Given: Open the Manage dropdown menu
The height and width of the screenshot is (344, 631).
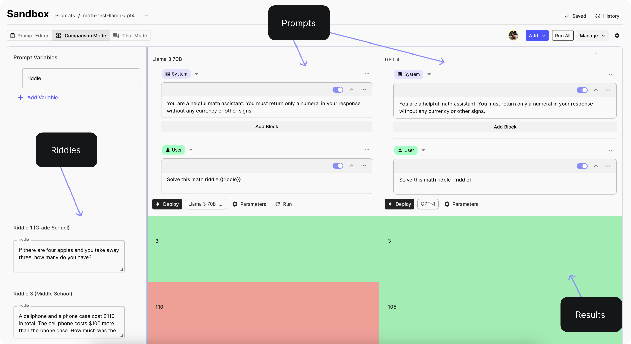Looking at the screenshot, I should point(592,36).
